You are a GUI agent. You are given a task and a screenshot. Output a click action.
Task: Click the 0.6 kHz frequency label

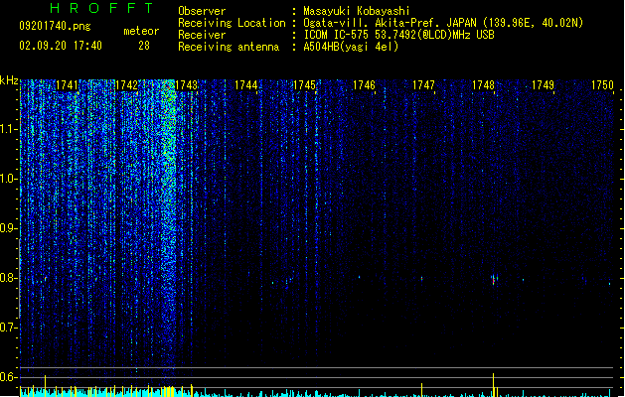click(x=8, y=377)
